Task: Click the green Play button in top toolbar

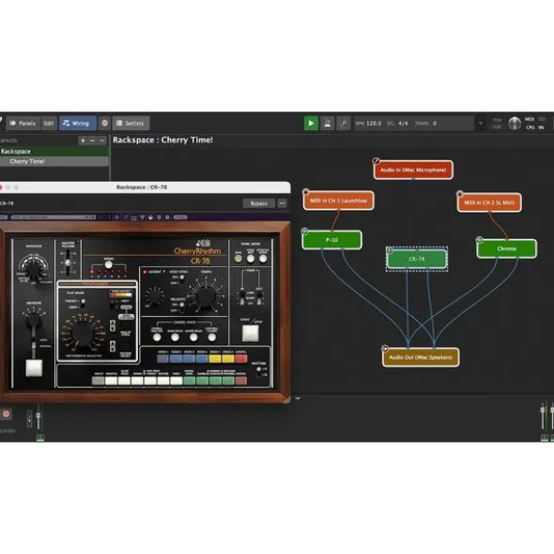Action: point(311,124)
